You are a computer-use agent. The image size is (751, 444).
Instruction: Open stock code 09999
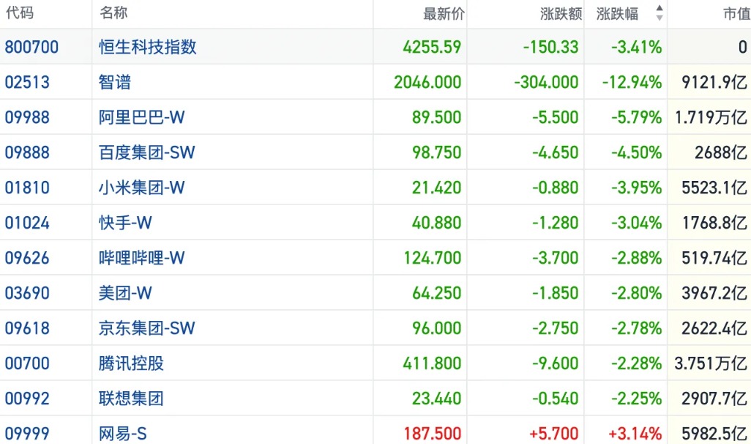pos(27,434)
